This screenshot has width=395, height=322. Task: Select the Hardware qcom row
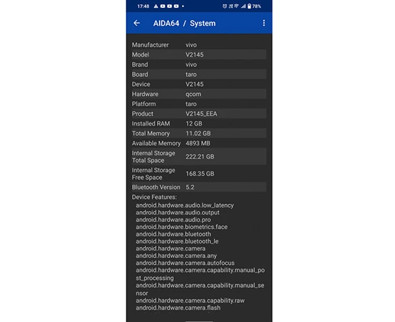tap(199, 94)
